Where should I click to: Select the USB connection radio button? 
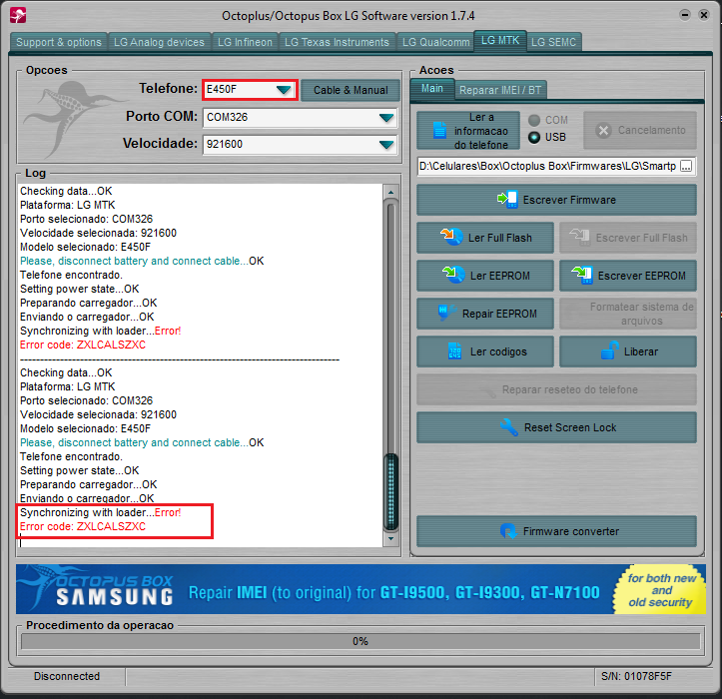533,137
